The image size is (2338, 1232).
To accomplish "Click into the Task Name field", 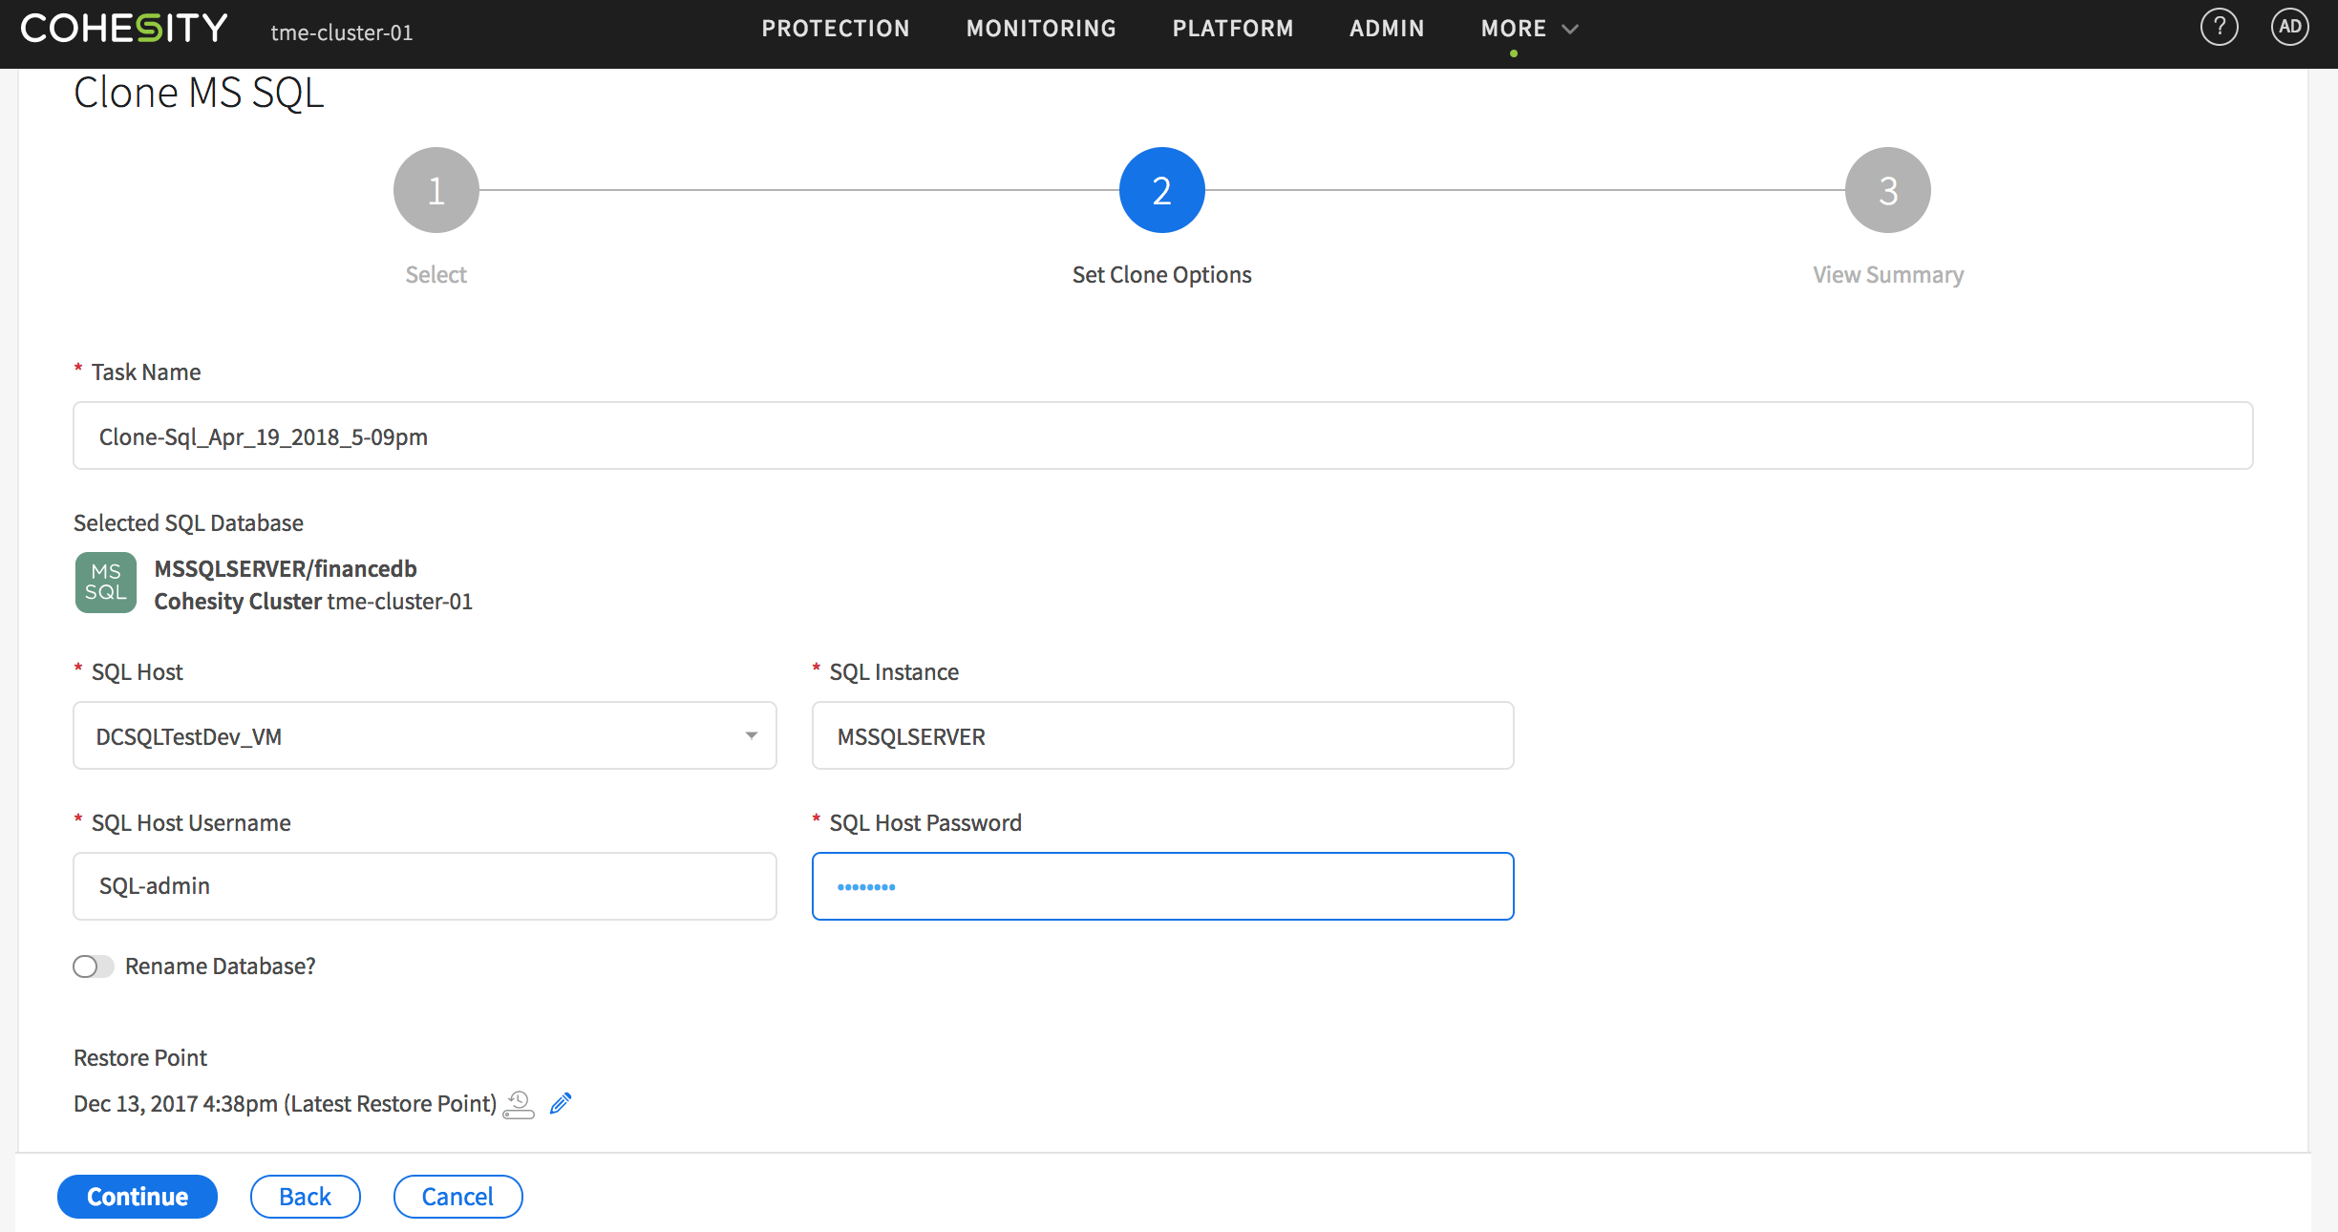I will click(1162, 435).
